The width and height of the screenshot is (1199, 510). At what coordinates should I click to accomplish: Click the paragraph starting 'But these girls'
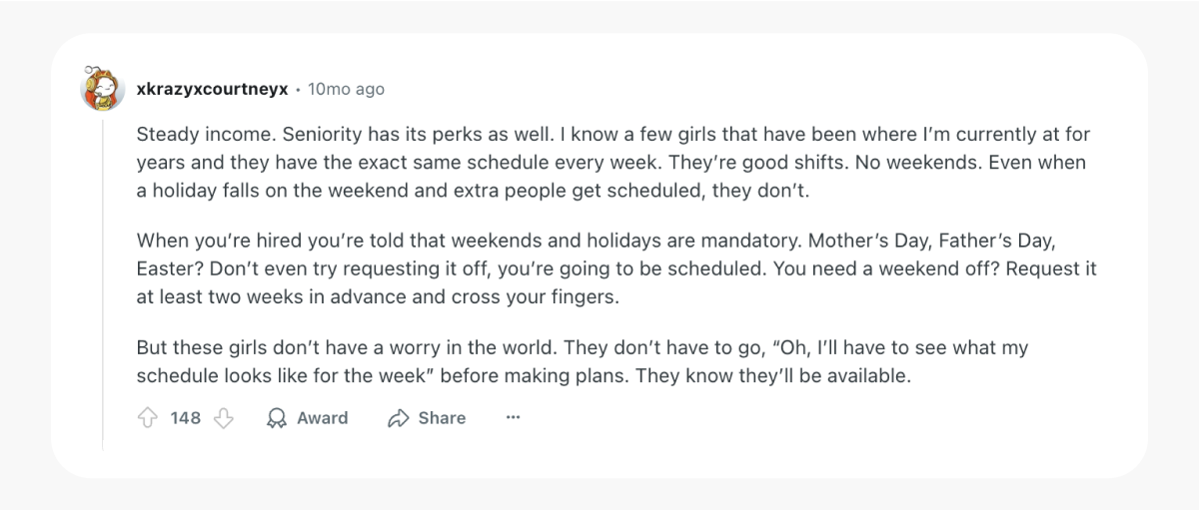(x=583, y=362)
